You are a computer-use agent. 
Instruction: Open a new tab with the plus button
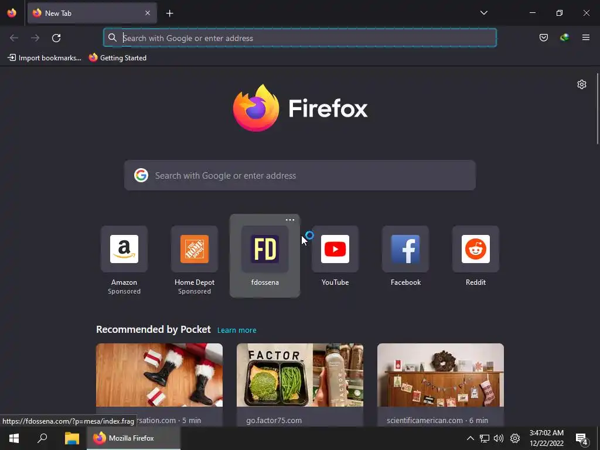tap(169, 13)
